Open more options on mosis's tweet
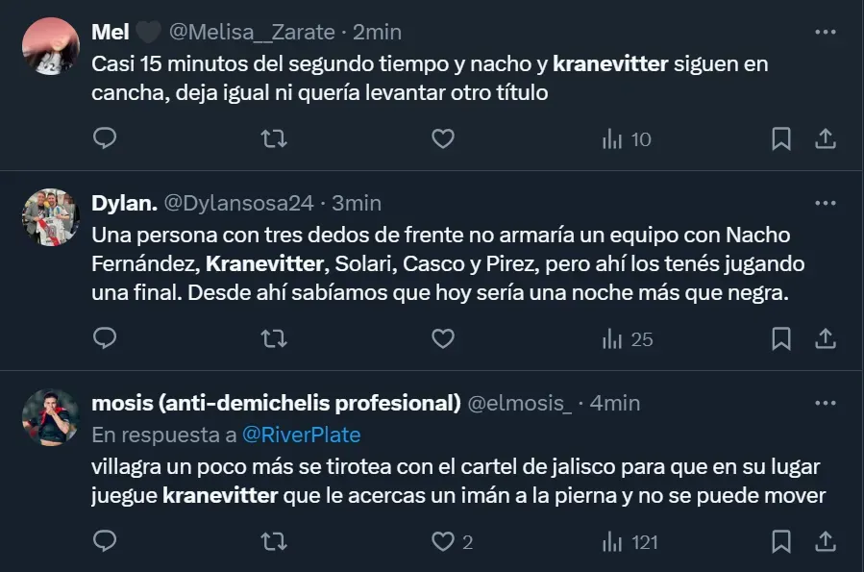The height and width of the screenshot is (572, 864). (x=825, y=403)
